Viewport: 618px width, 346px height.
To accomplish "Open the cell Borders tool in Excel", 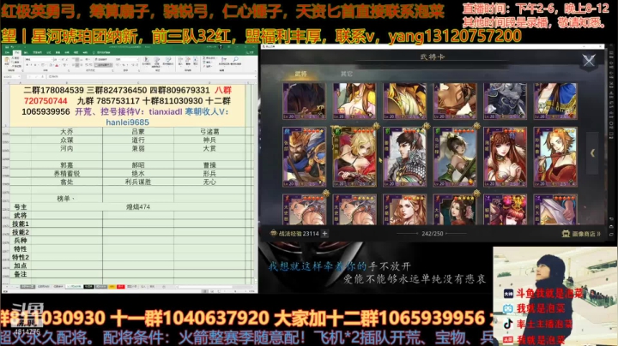I will tap(43, 65).
